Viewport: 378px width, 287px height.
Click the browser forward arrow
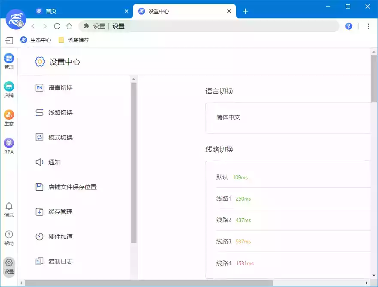point(45,26)
